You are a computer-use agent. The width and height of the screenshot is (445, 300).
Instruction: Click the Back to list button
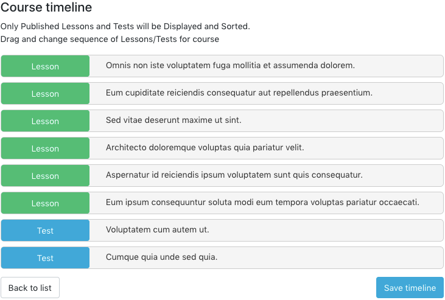click(30, 288)
